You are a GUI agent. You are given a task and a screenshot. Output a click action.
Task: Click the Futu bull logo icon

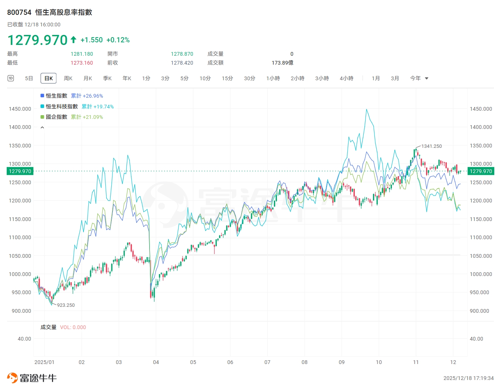12,378
